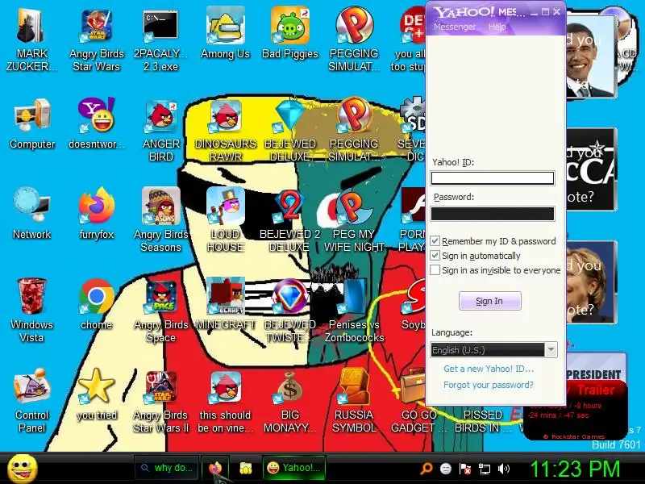Enable Sign in as invisible to everyone
Viewport: 645px width, 484px height.
435,270
